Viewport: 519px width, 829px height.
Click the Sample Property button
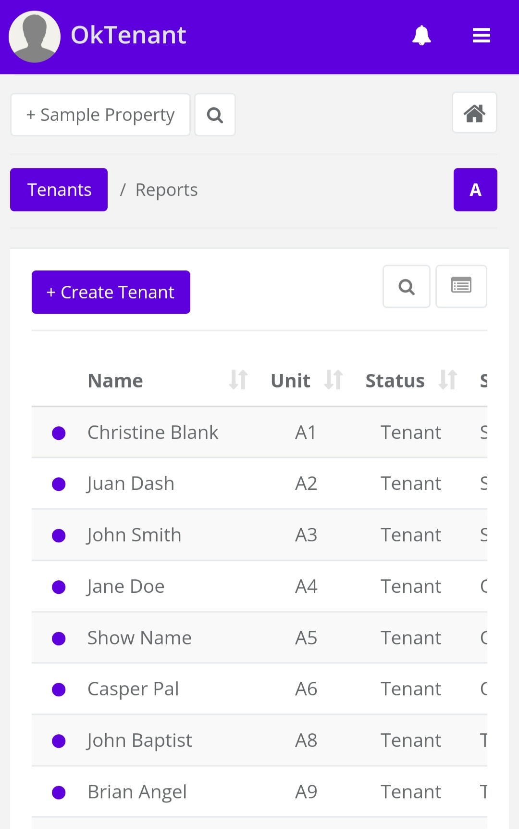pyautogui.click(x=100, y=115)
